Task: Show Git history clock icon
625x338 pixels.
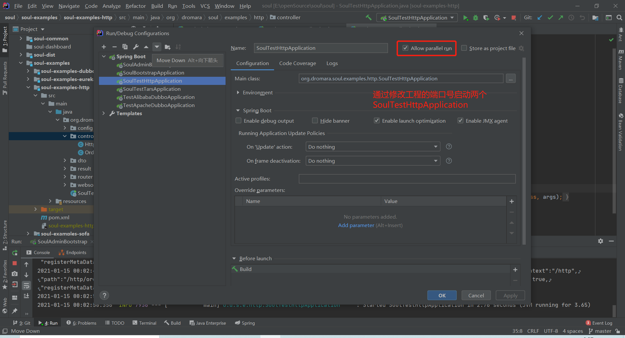Action: tap(571, 18)
